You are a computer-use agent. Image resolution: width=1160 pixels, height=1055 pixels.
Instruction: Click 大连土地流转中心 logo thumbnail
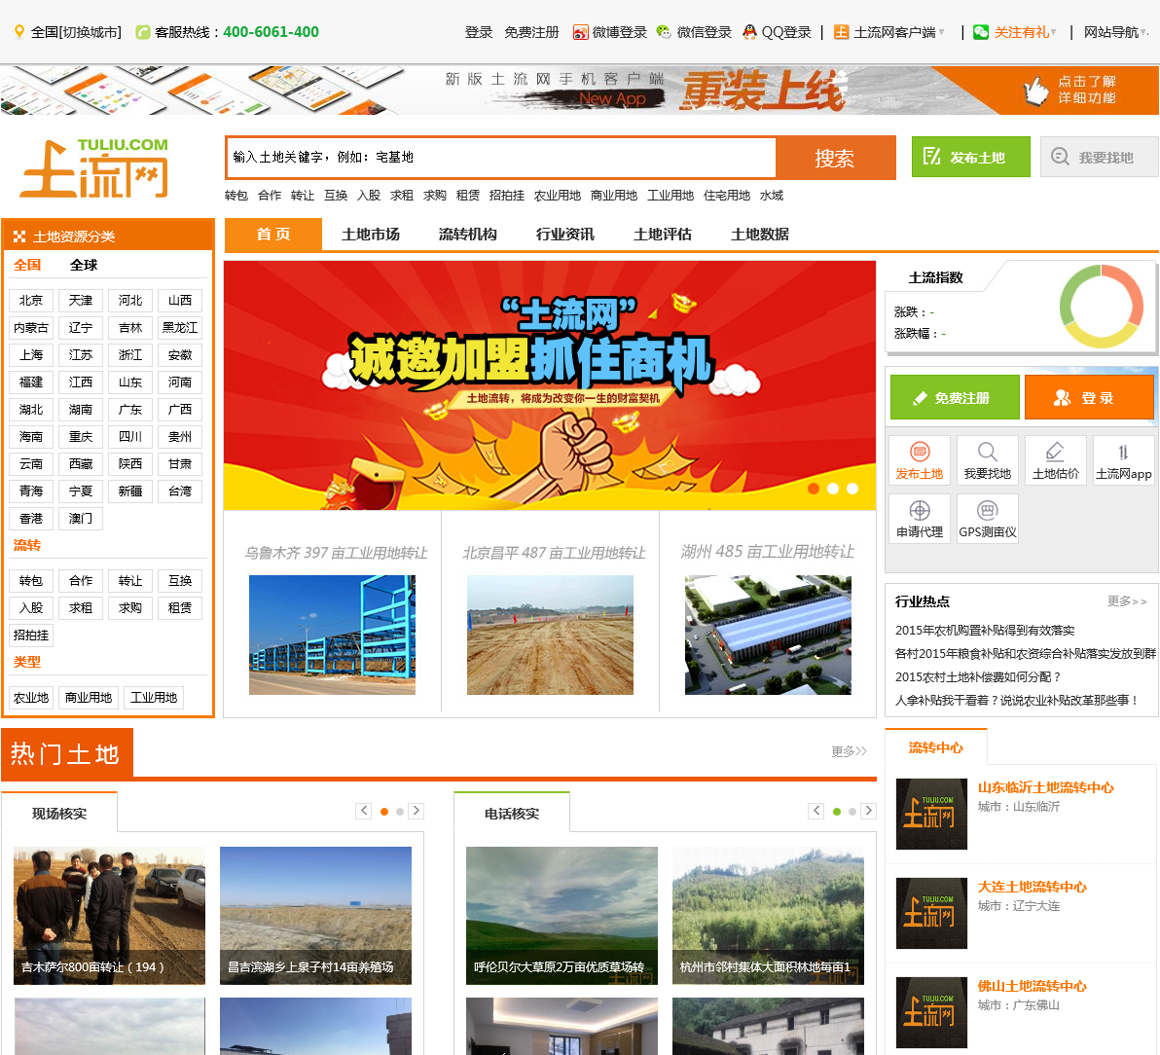tap(931, 913)
